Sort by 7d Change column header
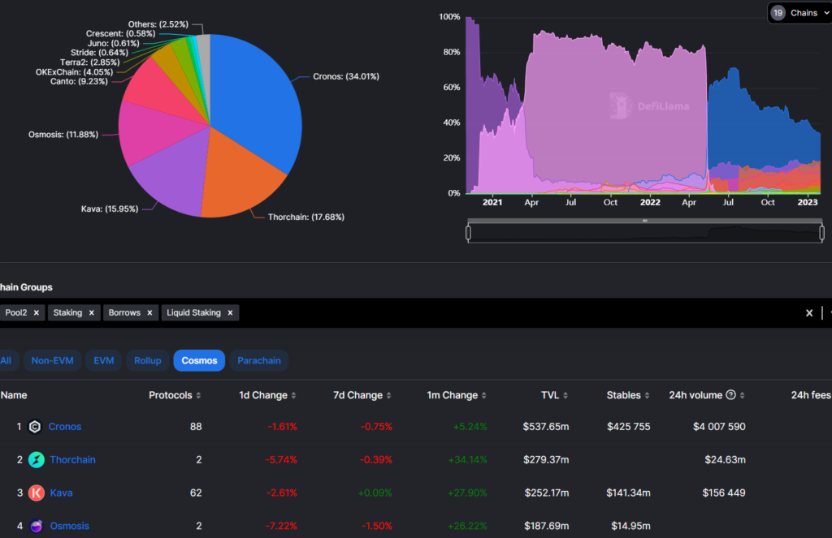 pos(357,395)
